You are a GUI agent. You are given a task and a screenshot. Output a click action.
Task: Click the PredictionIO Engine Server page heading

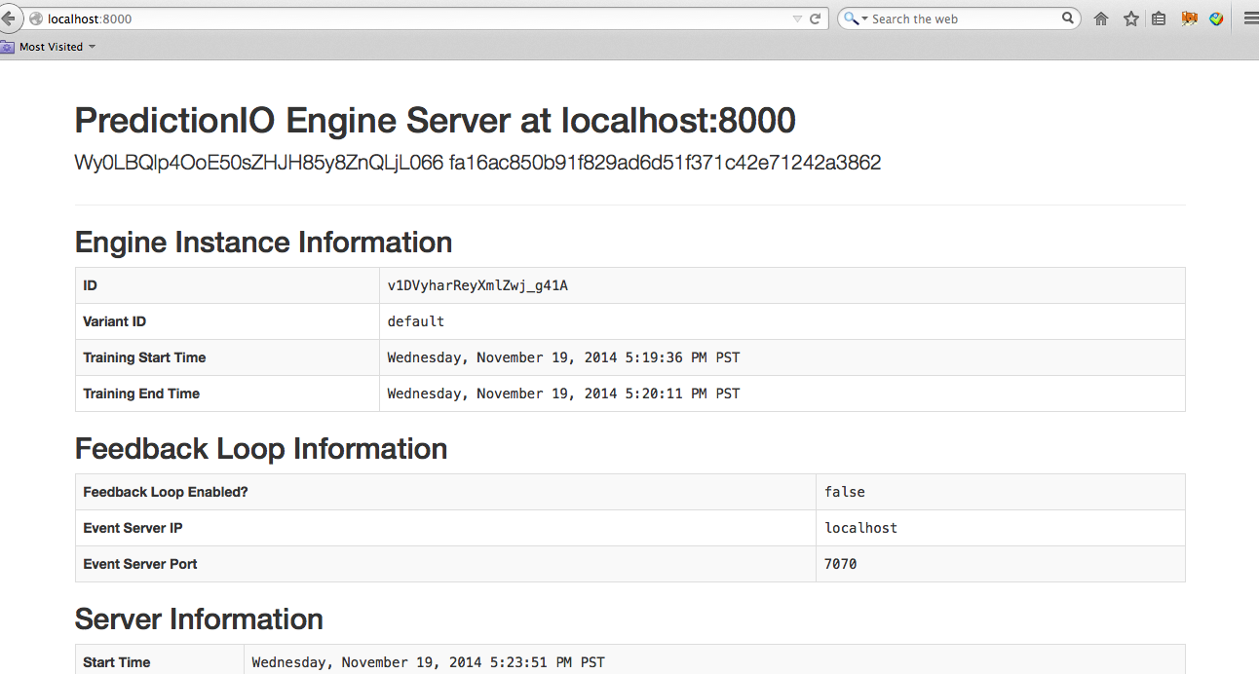pyautogui.click(x=435, y=121)
